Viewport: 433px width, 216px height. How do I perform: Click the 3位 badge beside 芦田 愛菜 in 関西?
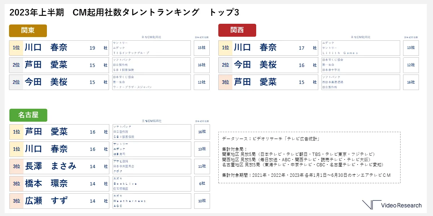pyautogui.click(x=226, y=82)
